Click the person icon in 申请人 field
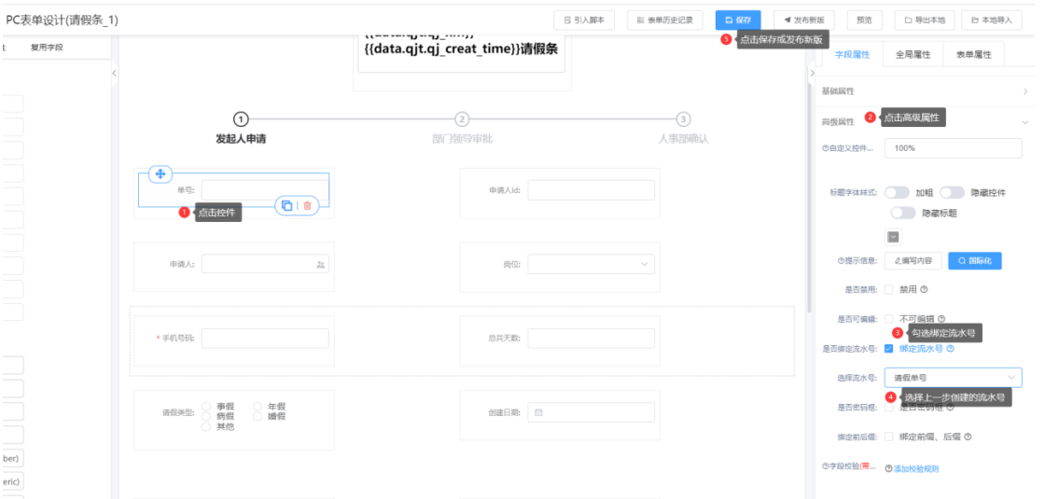This screenshot has height=499, width=1046. point(320,265)
